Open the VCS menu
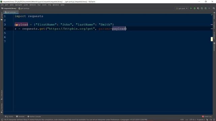This screenshot has height=121, width=216. (x=50, y=5)
